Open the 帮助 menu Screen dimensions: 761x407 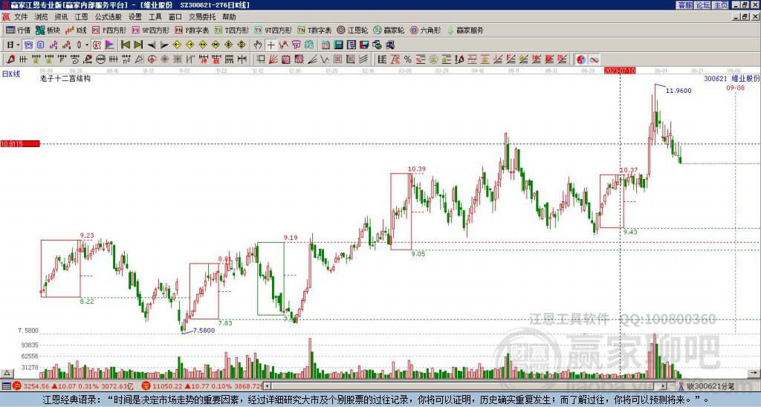[x=229, y=17]
